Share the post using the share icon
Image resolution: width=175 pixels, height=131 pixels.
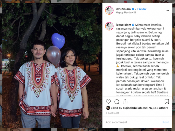pos(125,102)
